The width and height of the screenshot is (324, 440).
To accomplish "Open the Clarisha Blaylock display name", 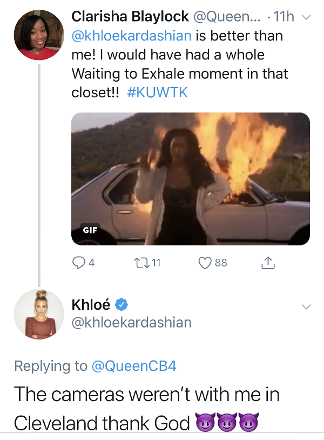I will point(130,16).
